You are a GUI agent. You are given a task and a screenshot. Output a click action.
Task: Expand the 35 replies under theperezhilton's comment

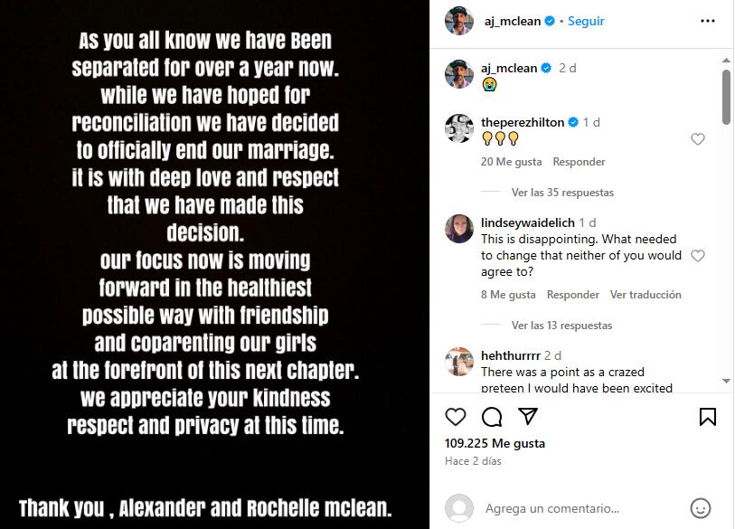(562, 193)
